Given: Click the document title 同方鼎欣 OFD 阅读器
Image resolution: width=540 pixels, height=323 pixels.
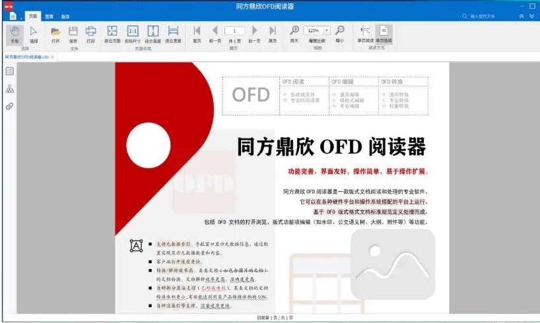Looking at the screenshot, I should [x=331, y=147].
